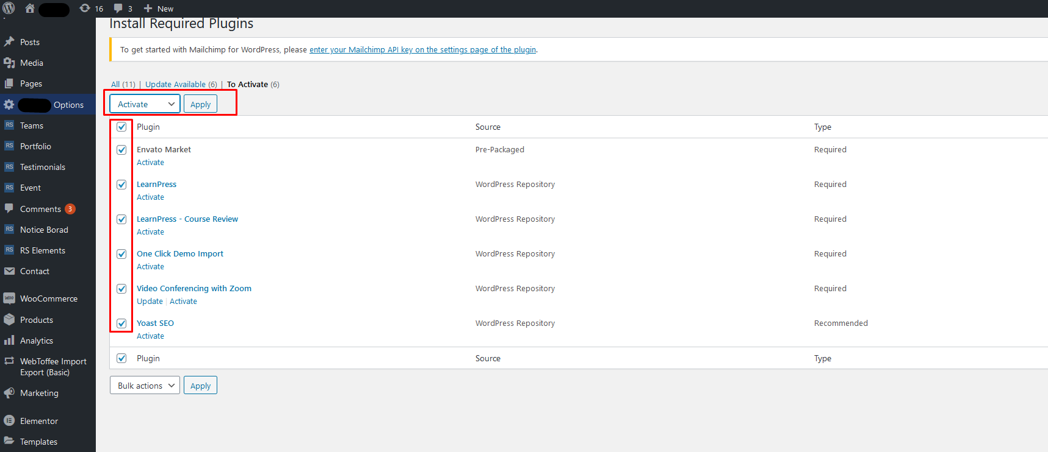Image resolution: width=1048 pixels, height=452 pixels.
Task: Click the Elementor logo icon
Action: point(9,421)
